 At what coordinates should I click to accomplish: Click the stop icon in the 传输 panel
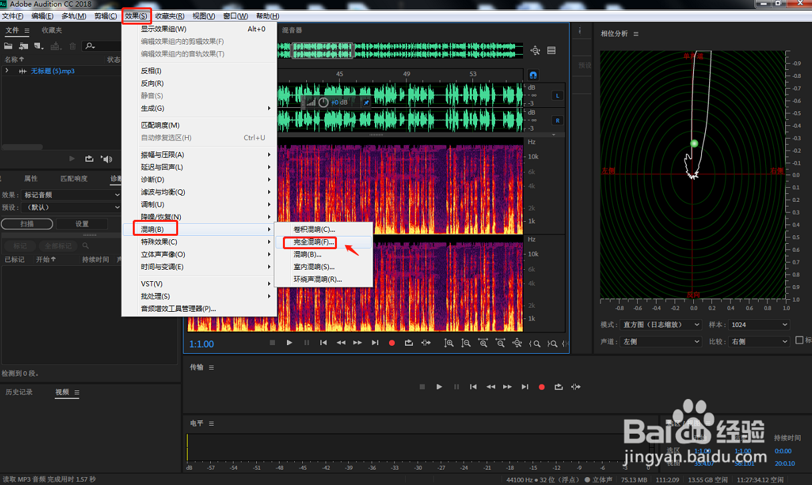[422, 386]
